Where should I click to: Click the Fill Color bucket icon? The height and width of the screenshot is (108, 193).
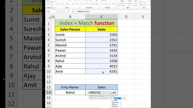(x=73, y=4)
